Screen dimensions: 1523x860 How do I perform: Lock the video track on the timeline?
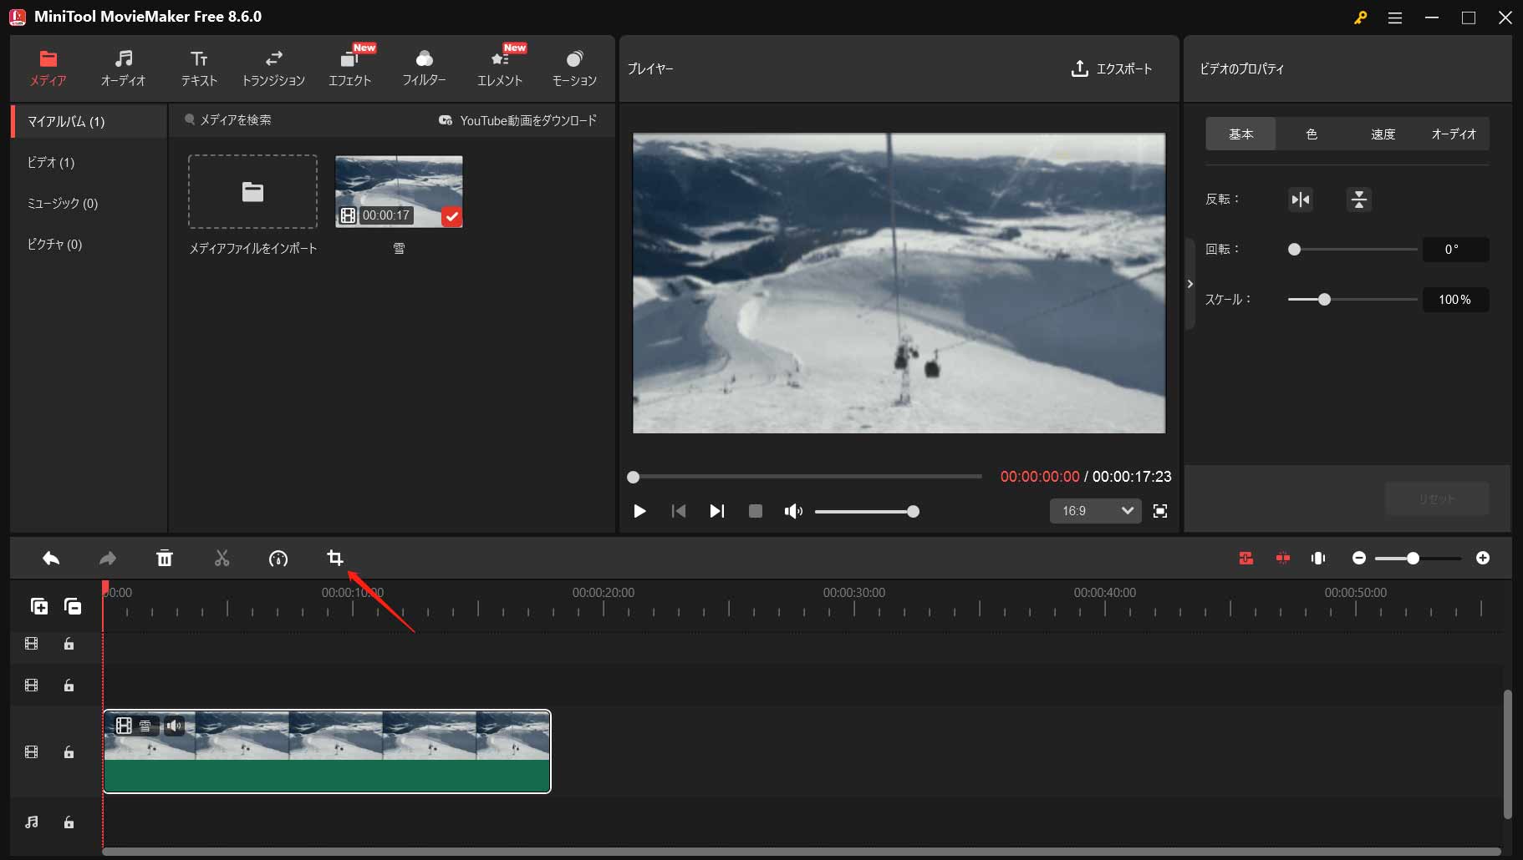[x=69, y=752]
